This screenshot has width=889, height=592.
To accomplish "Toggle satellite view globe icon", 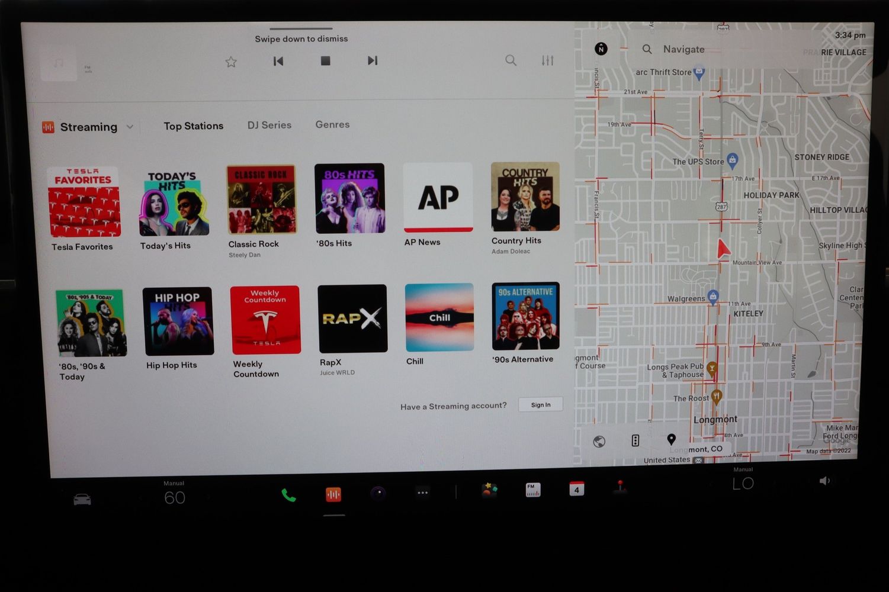I will point(599,442).
